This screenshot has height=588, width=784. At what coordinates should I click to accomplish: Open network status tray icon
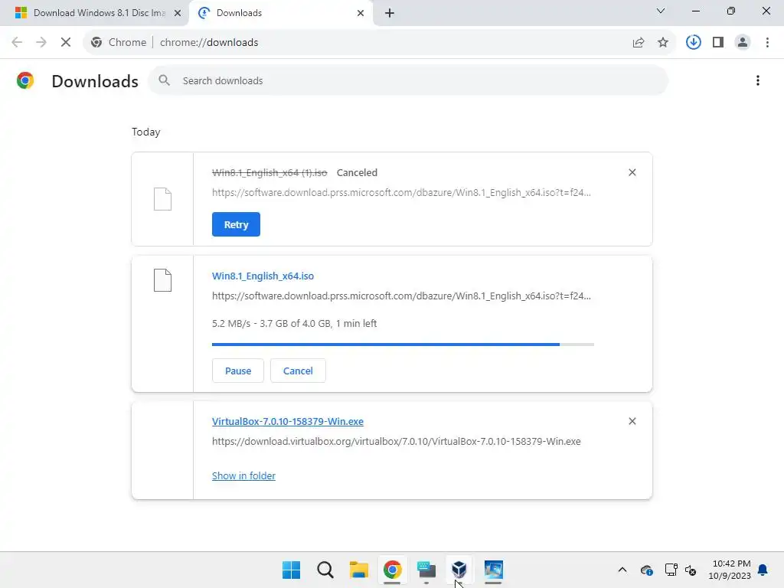(671, 570)
